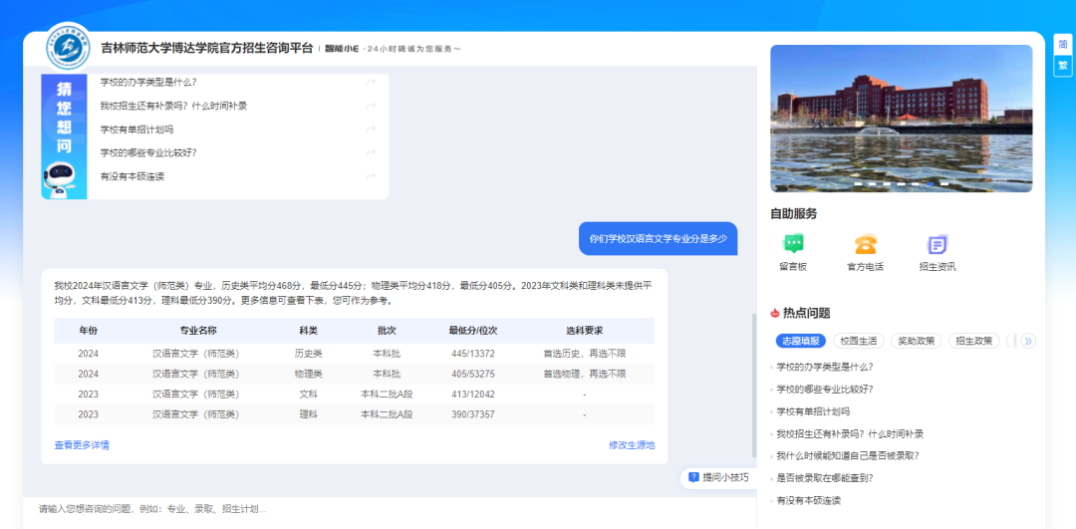Click the question mark icon on 提问小技巧
Viewport: 1076px width, 529px height.
(x=693, y=478)
